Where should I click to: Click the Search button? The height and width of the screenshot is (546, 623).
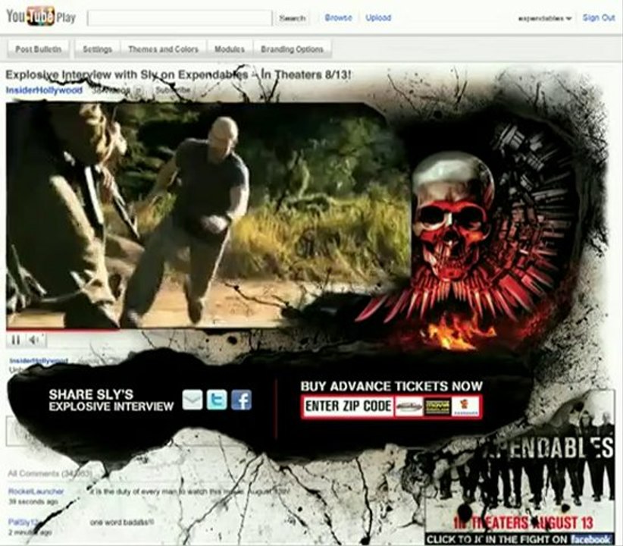(293, 18)
